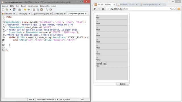Close the index.php tab

(65, 14)
